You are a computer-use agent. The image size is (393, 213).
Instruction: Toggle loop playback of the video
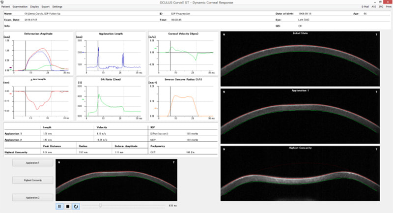pos(76,207)
